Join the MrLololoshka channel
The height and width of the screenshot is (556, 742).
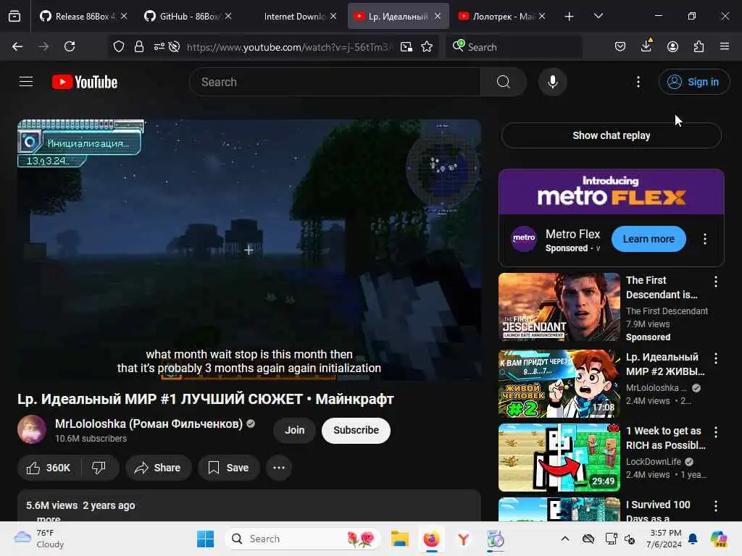[294, 430]
